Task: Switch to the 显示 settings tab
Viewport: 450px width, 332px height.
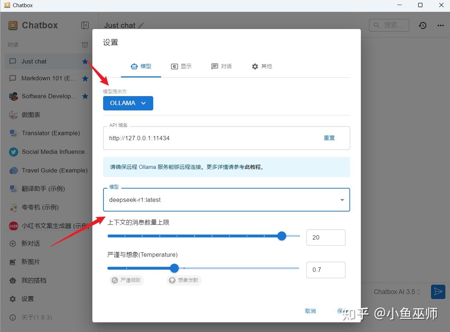Action: click(182, 66)
